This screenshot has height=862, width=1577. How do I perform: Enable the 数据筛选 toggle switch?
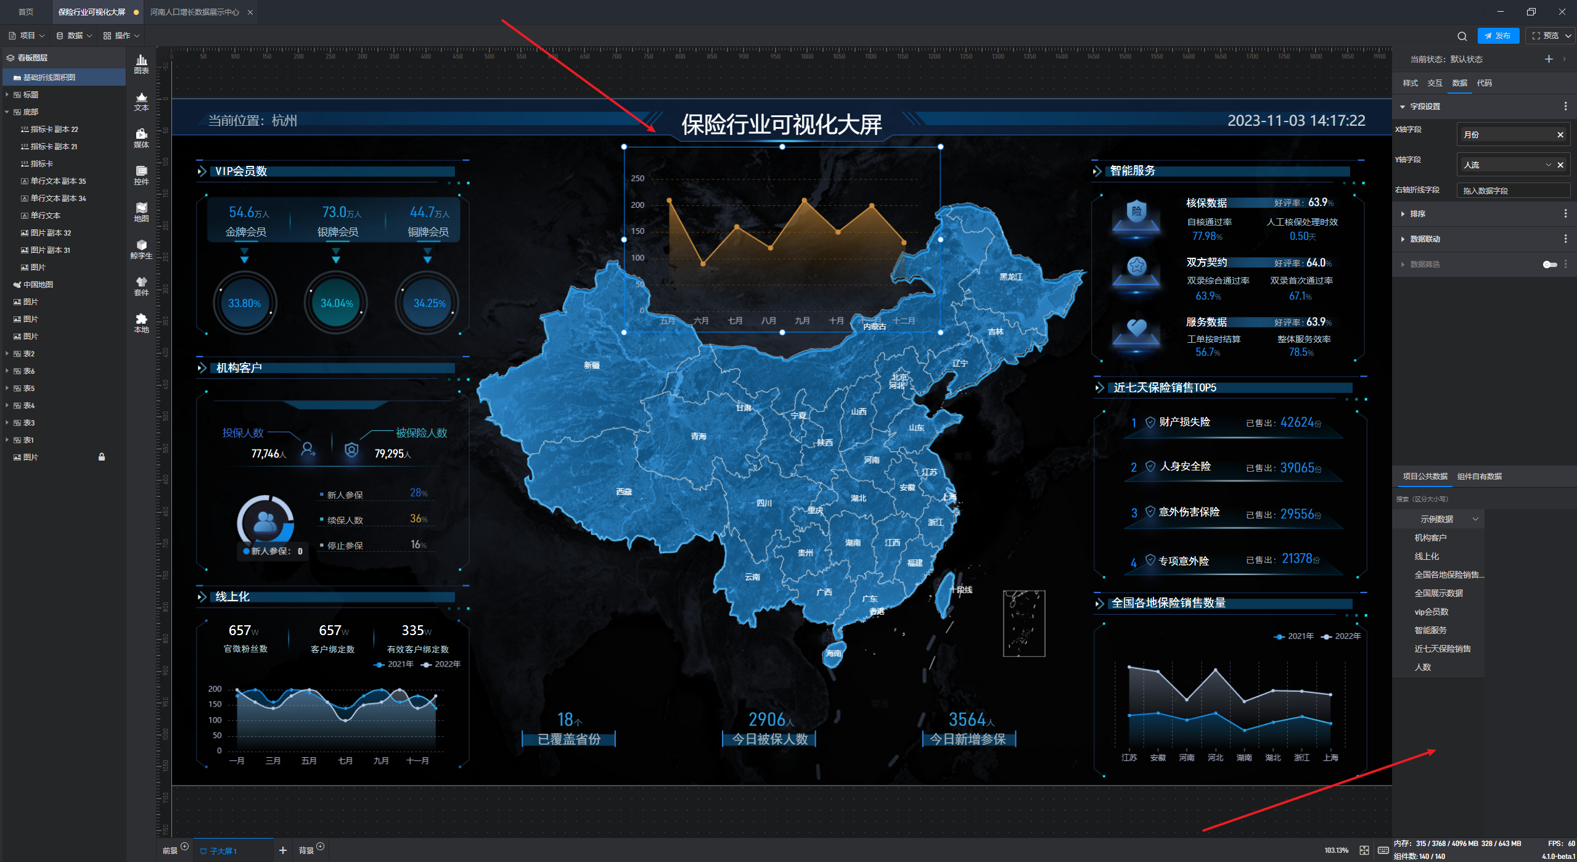tap(1549, 265)
